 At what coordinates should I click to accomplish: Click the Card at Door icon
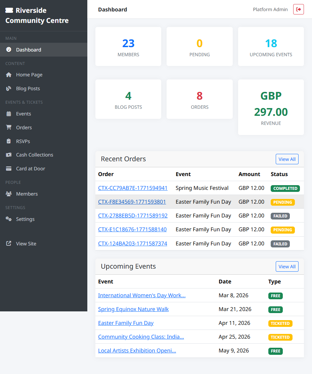tap(8, 168)
